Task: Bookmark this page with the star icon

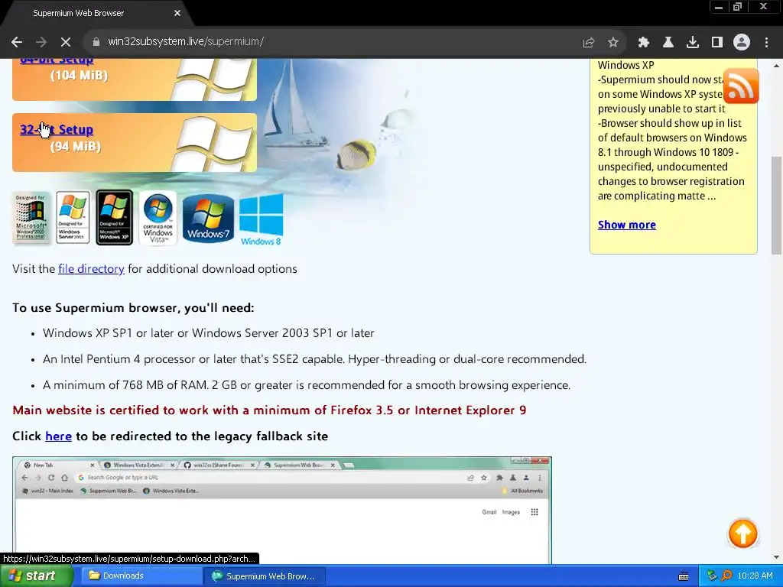Action: tap(613, 43)
